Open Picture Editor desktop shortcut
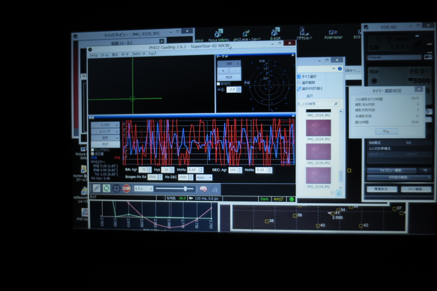The height and width of the screenshot is (291, 437). [82, 153]
